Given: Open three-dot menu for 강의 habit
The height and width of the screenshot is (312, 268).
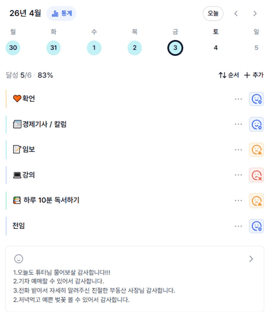Looking at the screenshot, I should (x=238, y=175).
